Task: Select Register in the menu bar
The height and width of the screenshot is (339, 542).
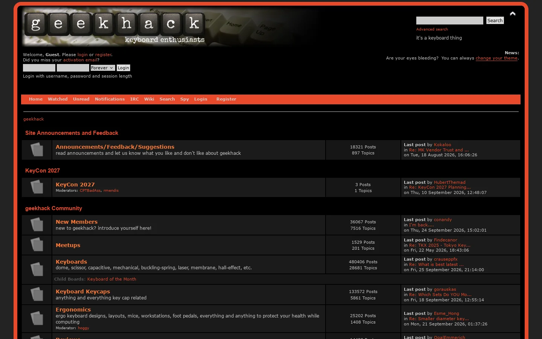Action: click(x=226, y=99)
